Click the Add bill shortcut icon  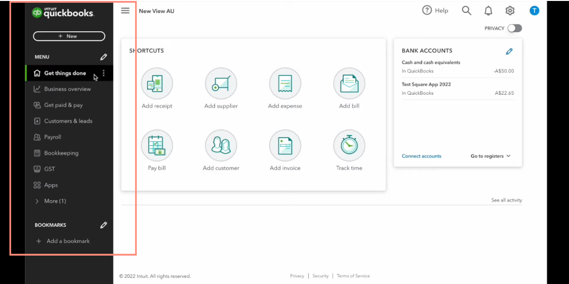[x=349, y=83]
